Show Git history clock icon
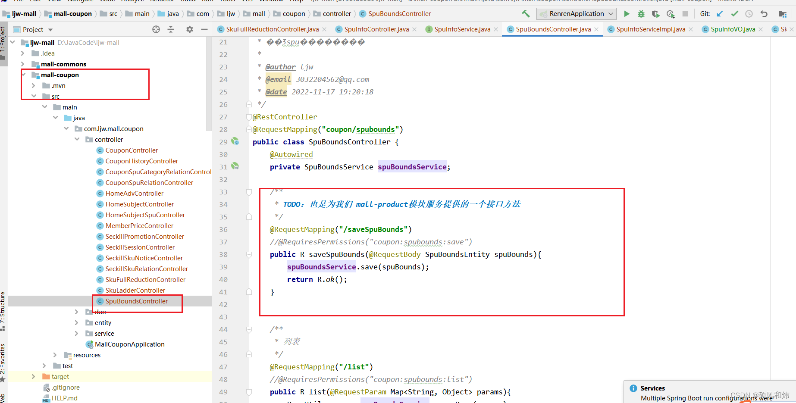This screenshot has height=403, width=796. click(x=749, y=14)
